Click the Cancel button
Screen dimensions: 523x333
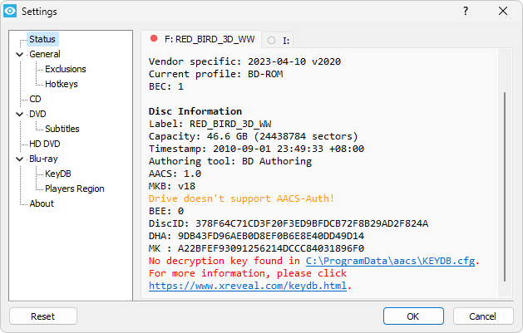tap(482, 316)
